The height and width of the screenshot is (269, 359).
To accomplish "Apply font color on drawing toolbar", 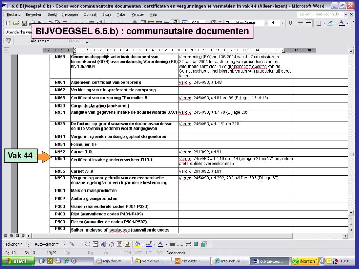I will pyautogui.click(x=161, y=244).
